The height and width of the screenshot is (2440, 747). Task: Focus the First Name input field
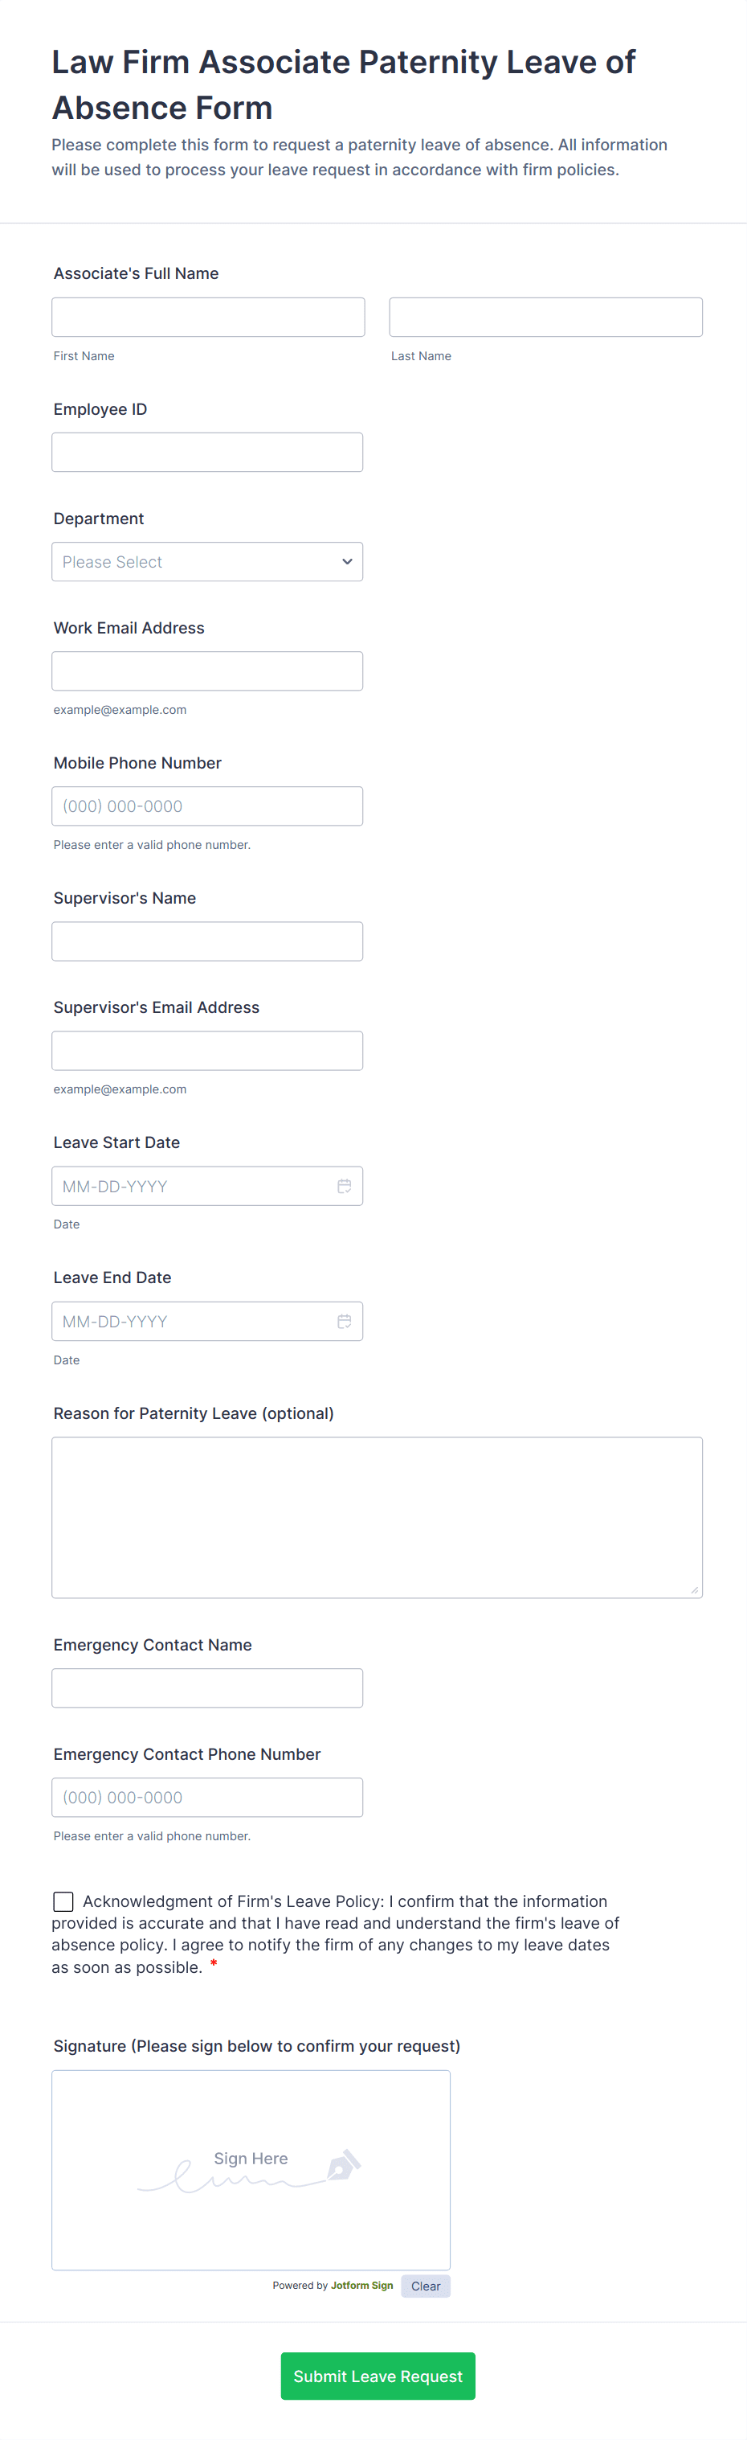[207, 318]
